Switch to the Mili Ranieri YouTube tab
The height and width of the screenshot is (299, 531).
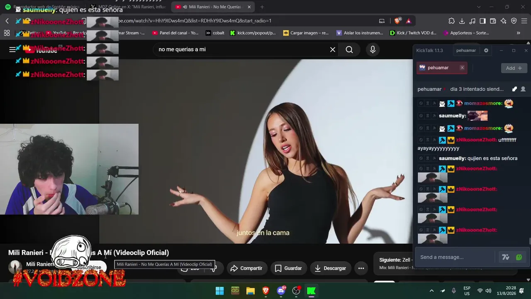pyautogui.click(x=214, y=7)
